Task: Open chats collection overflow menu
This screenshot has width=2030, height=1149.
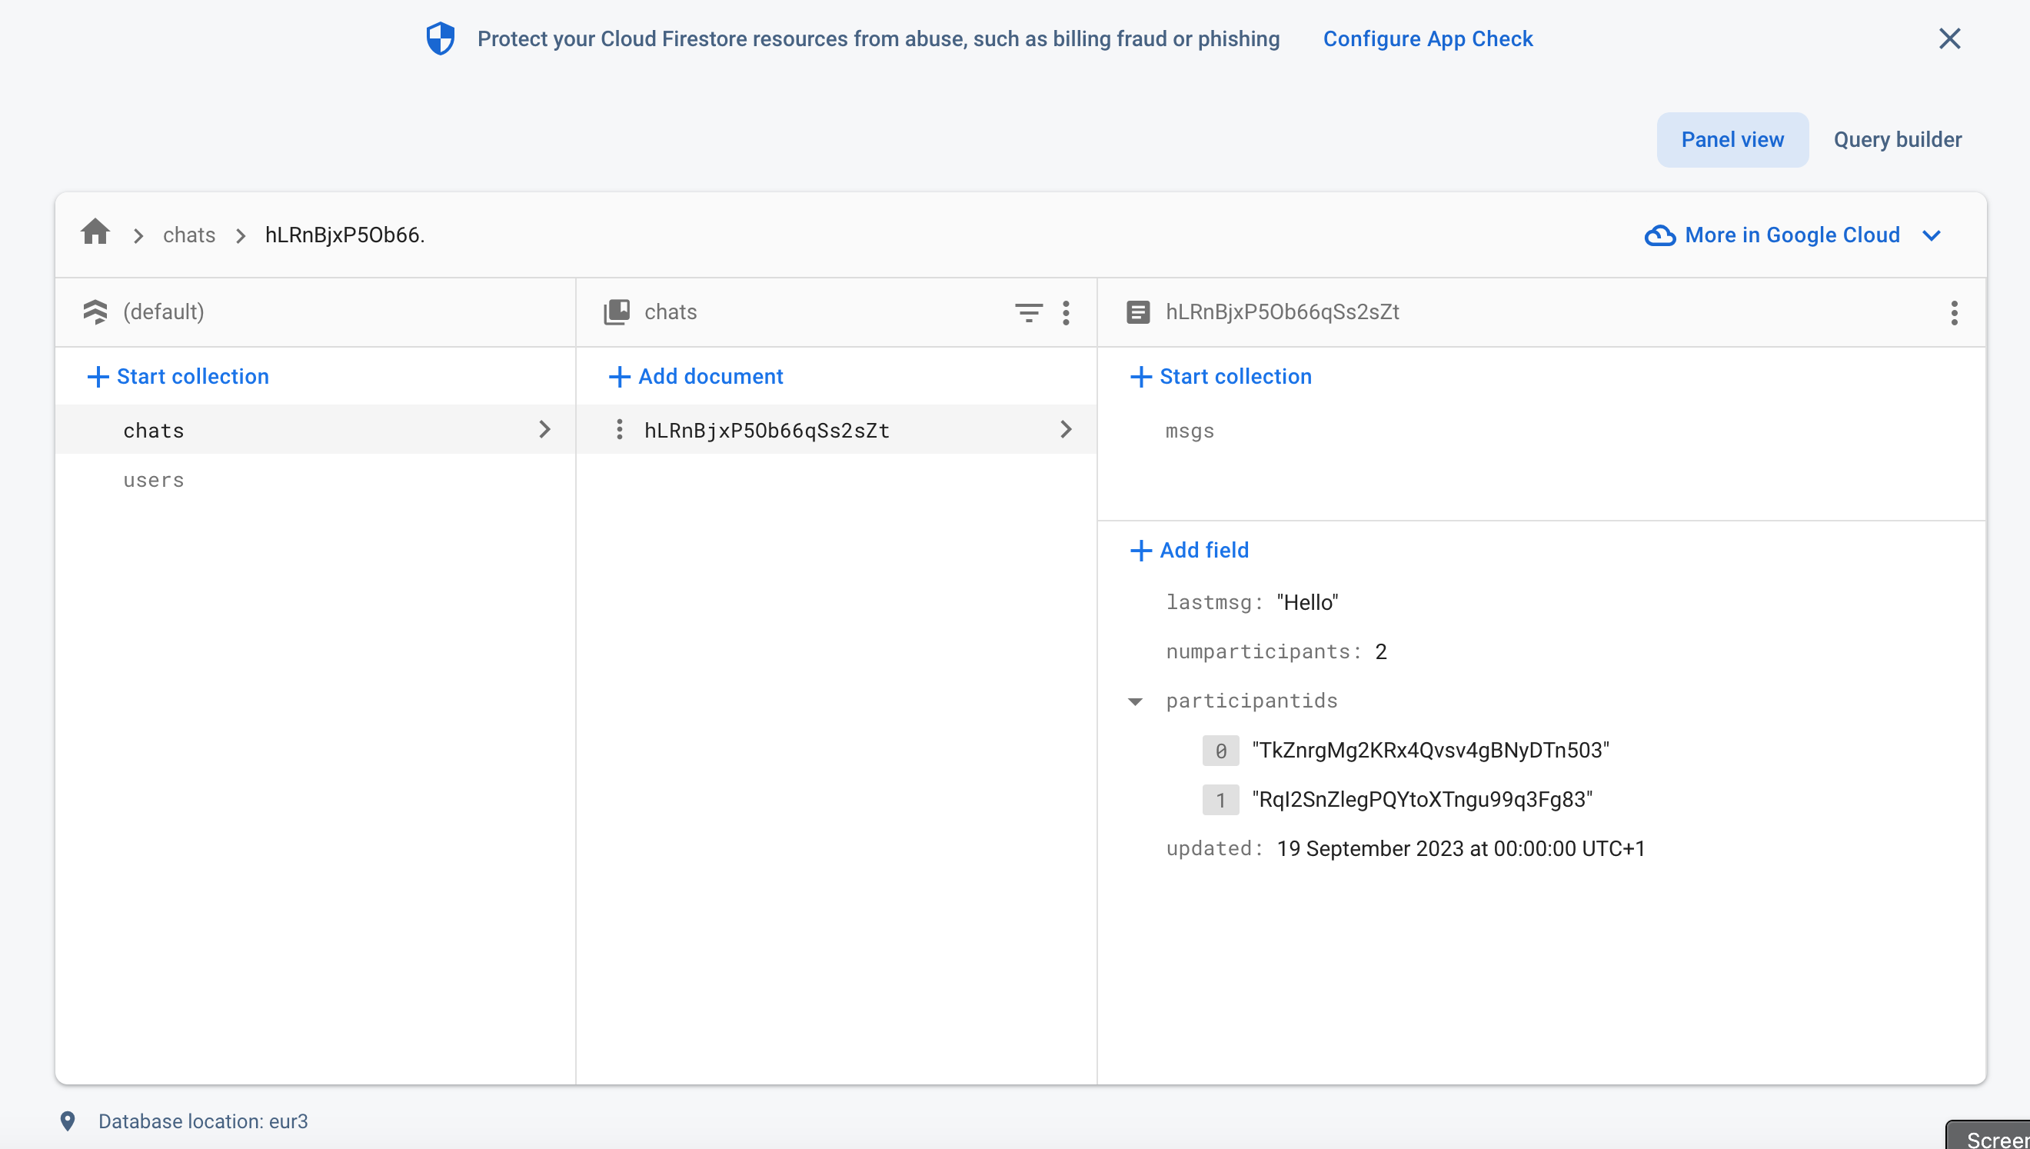Action: click(1065, 312)
